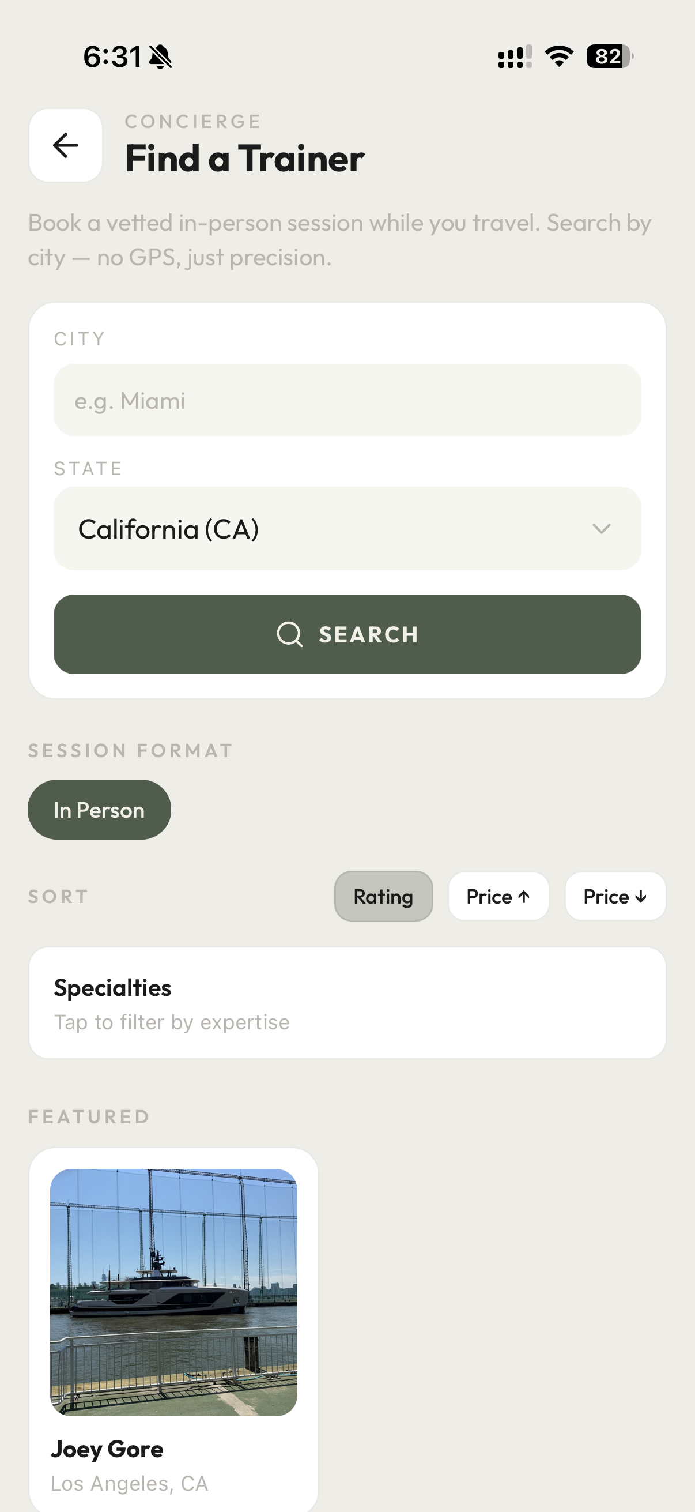Tap the Tap to filter by expertise text
Image resolution: width=695 pixels, height=1512 pixels.
172,1022
